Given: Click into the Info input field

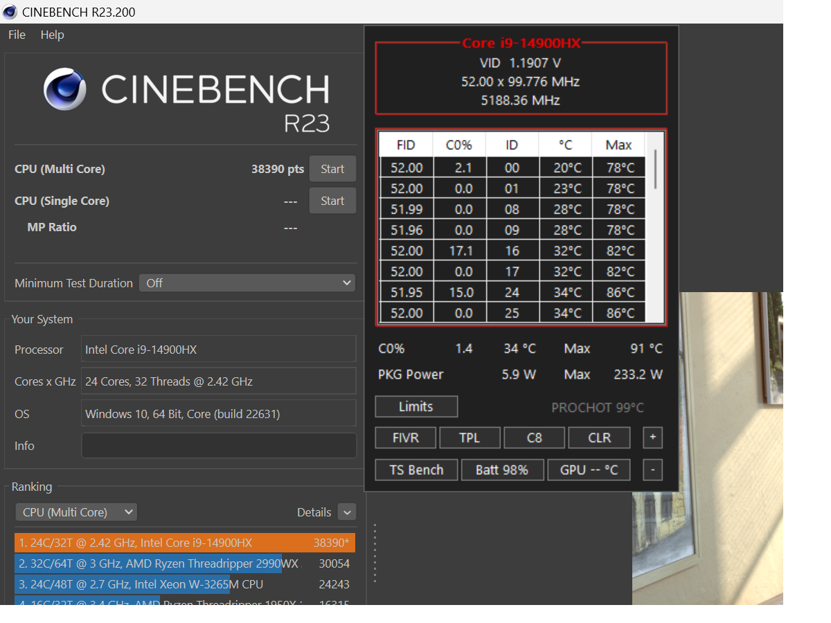Looking at the screenshot, I should pos(218,446).
